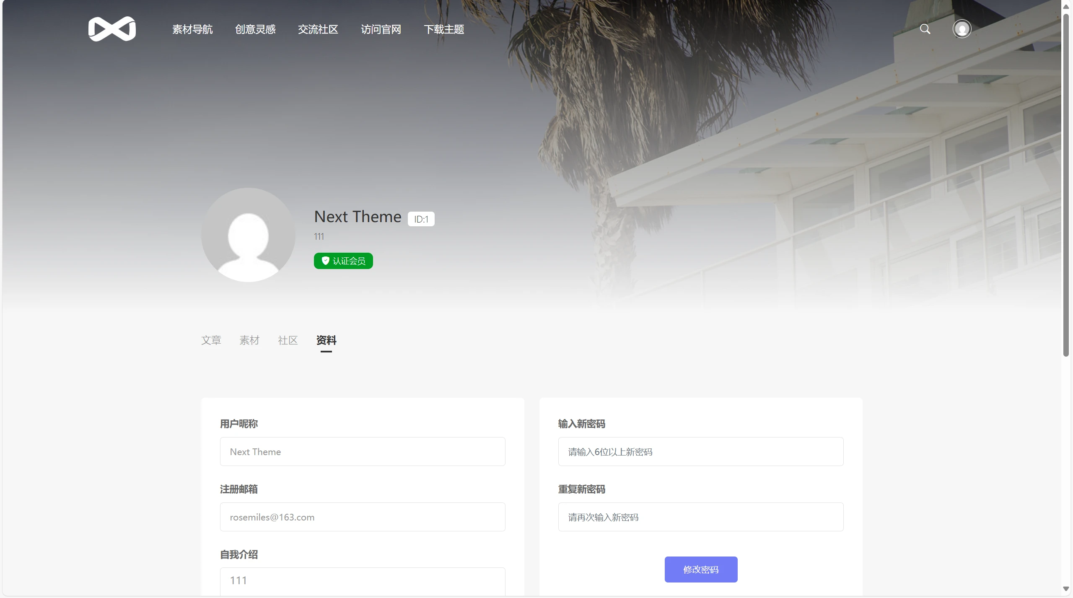Switch to the 素材 tab
Viewport: 1073px width, 598px height.
coord(249,340)
